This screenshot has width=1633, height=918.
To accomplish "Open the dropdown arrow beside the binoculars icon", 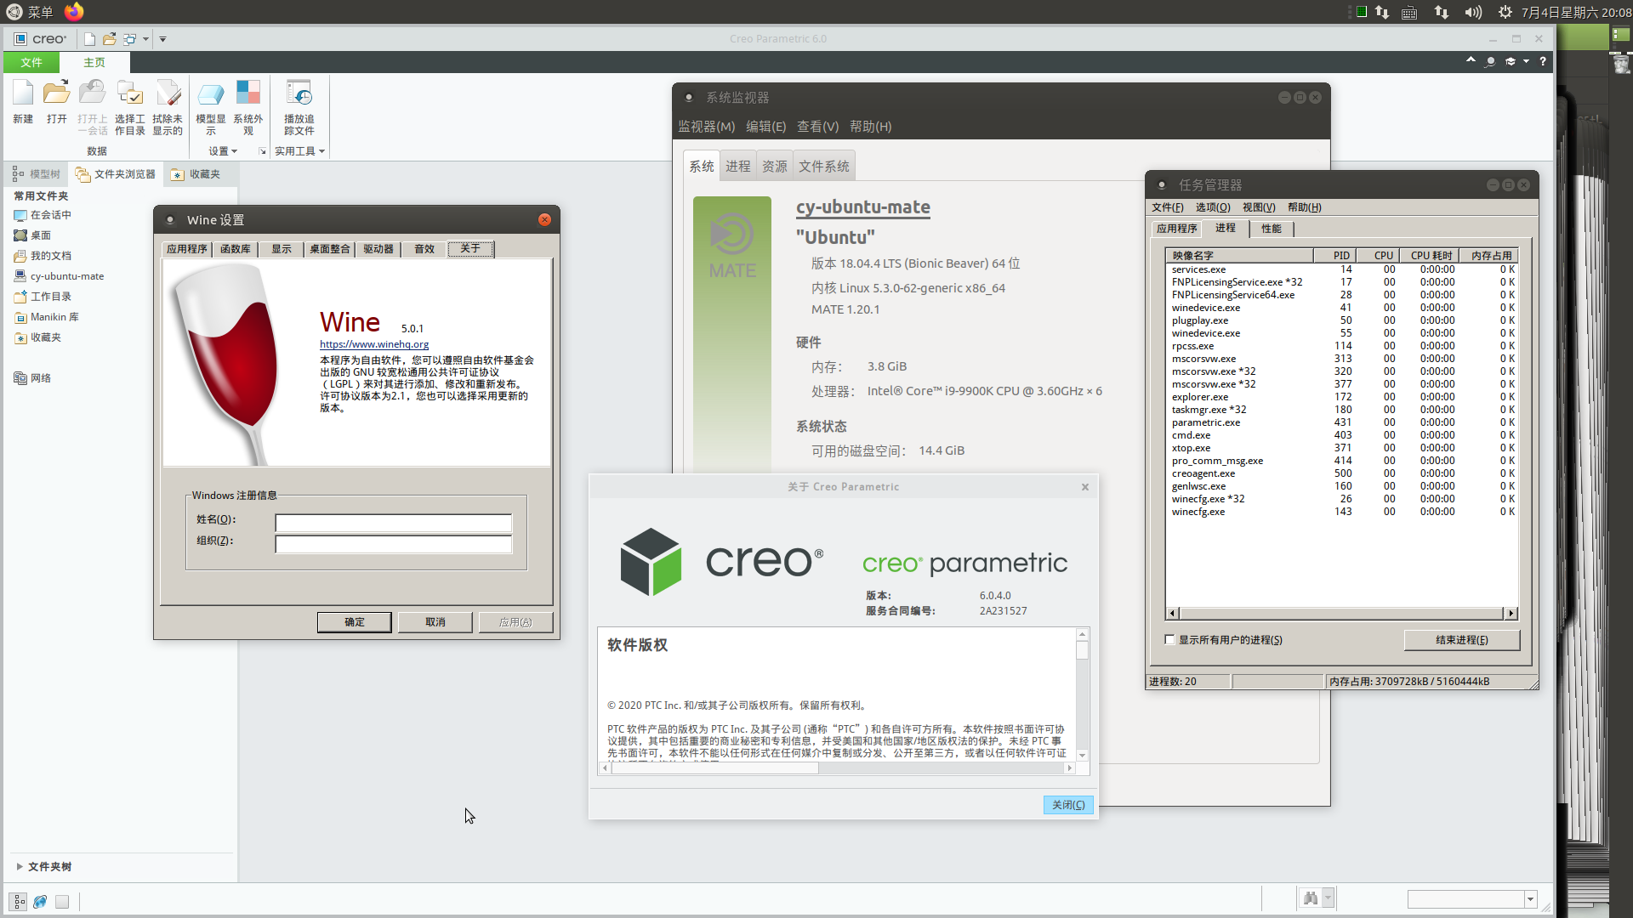I will click(x=1328, y=898).
